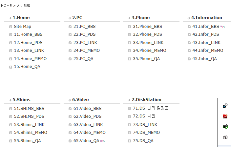Open 71.DS_나의 일정표 link
Image resolution: width=231 pixels, height=147 pixels.
pyautogui.click(x=151, y=108)
